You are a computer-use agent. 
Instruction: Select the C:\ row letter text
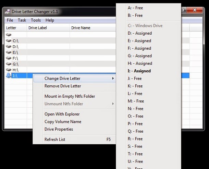15,41
